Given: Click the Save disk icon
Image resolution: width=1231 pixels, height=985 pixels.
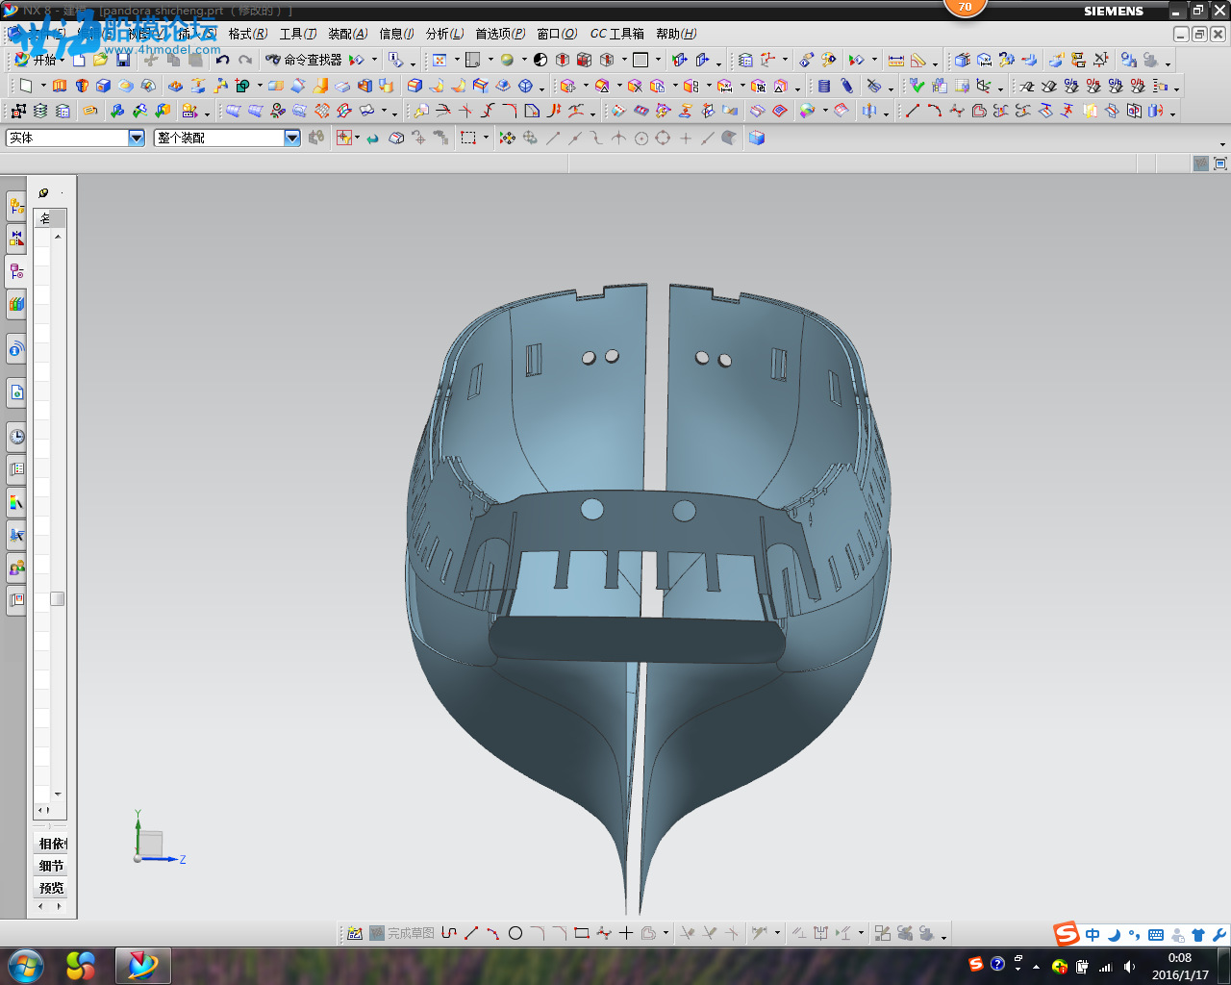Looking at the screenshot, I should click(x=123, y=60).
